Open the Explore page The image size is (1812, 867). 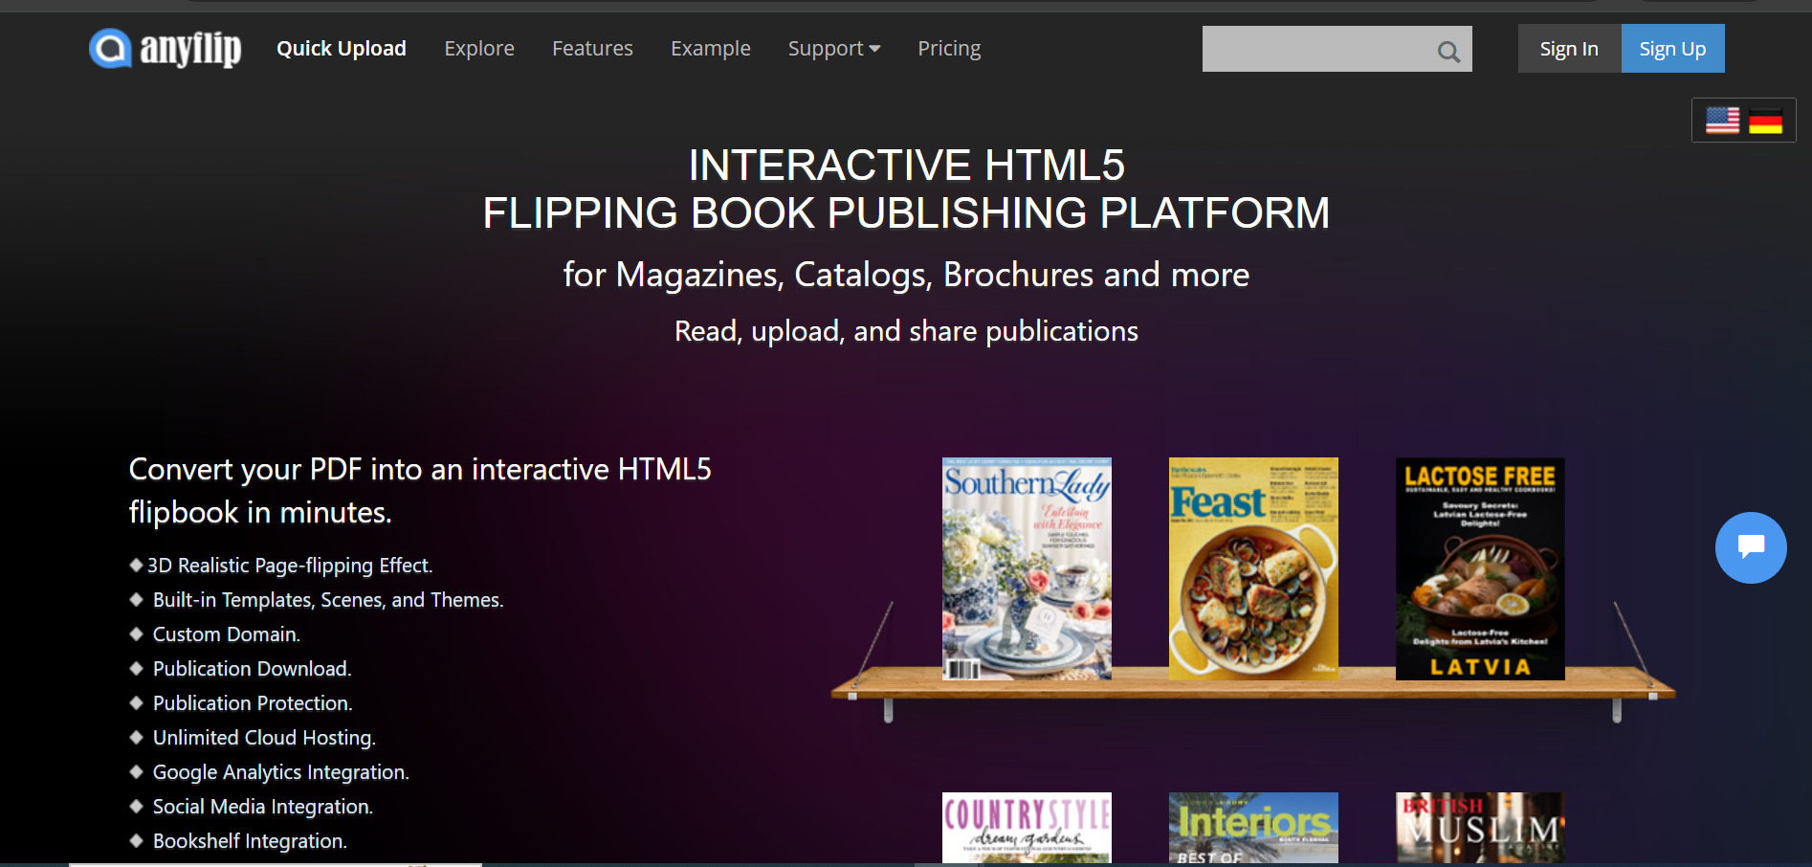[x=479, y=48]
